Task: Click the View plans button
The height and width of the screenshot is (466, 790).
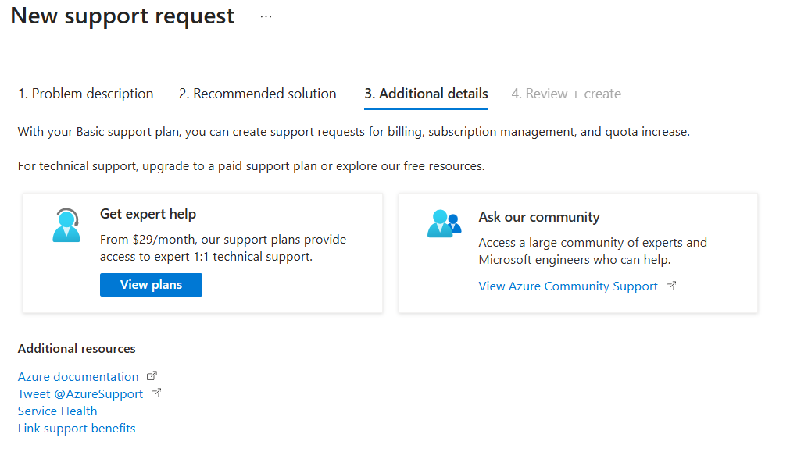Action: coord(151,285)
